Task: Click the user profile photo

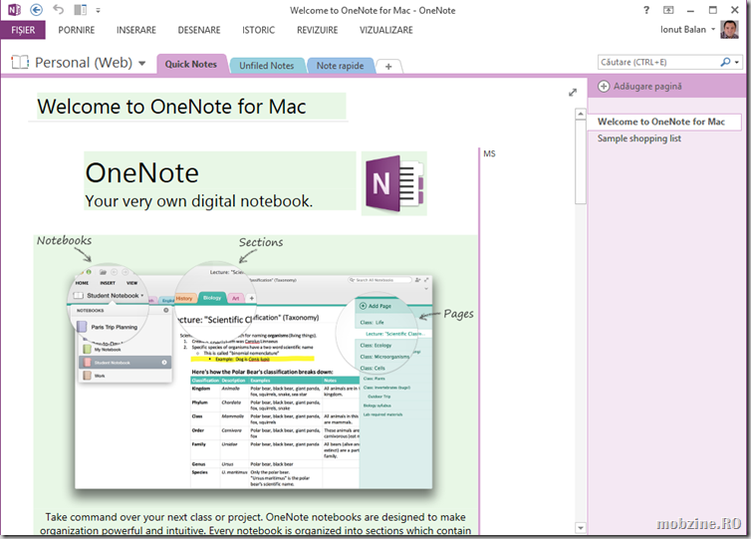Action: point(729,30)
